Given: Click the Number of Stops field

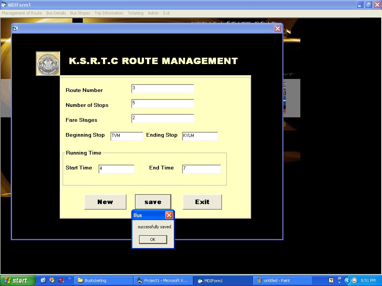Looking at the screenshot, I should (163, 104).
